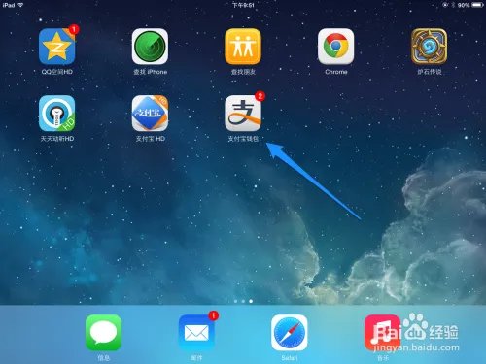Tap the 'Safari' label in the dock

pyautogui.click(x=290, y=358)
